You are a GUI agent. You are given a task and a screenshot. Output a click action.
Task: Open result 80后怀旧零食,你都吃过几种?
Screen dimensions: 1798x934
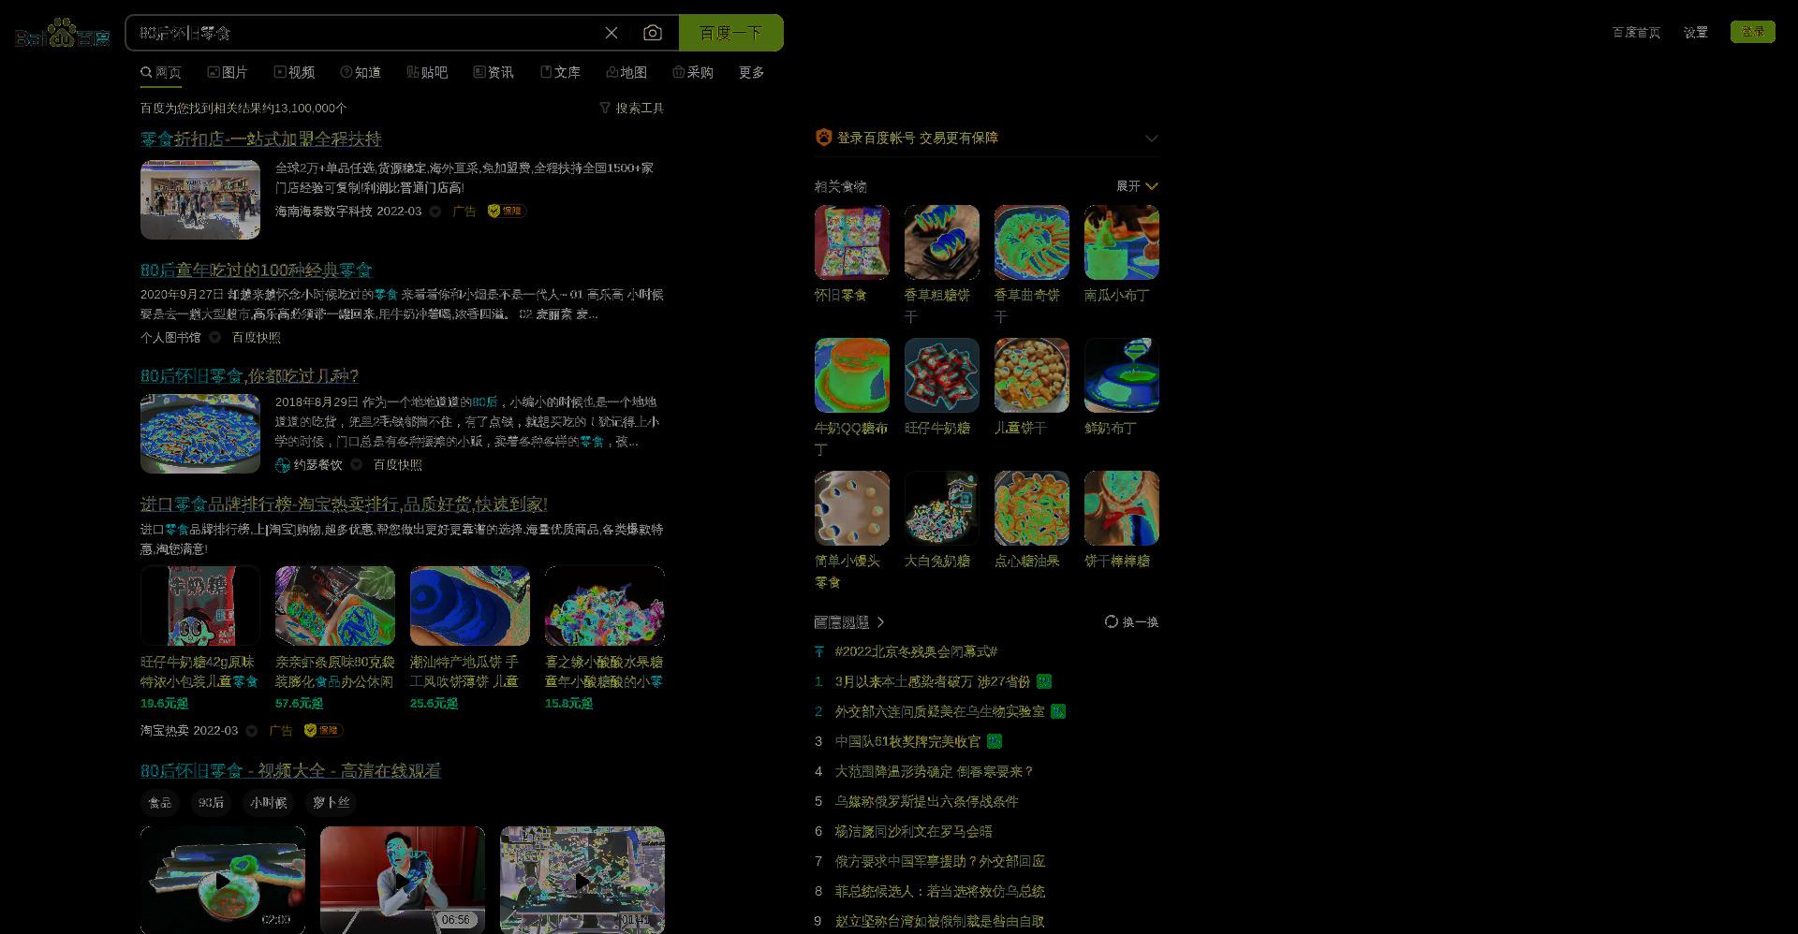[250, 375]
